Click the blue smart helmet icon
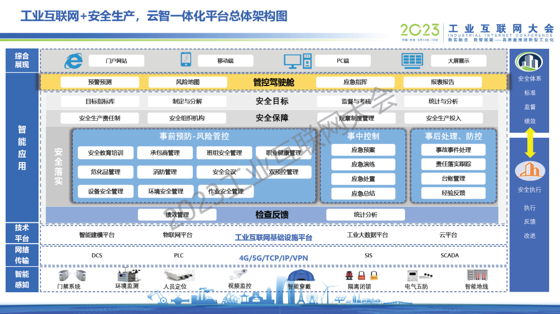This screenshot has width=560, height=314. 299,276
